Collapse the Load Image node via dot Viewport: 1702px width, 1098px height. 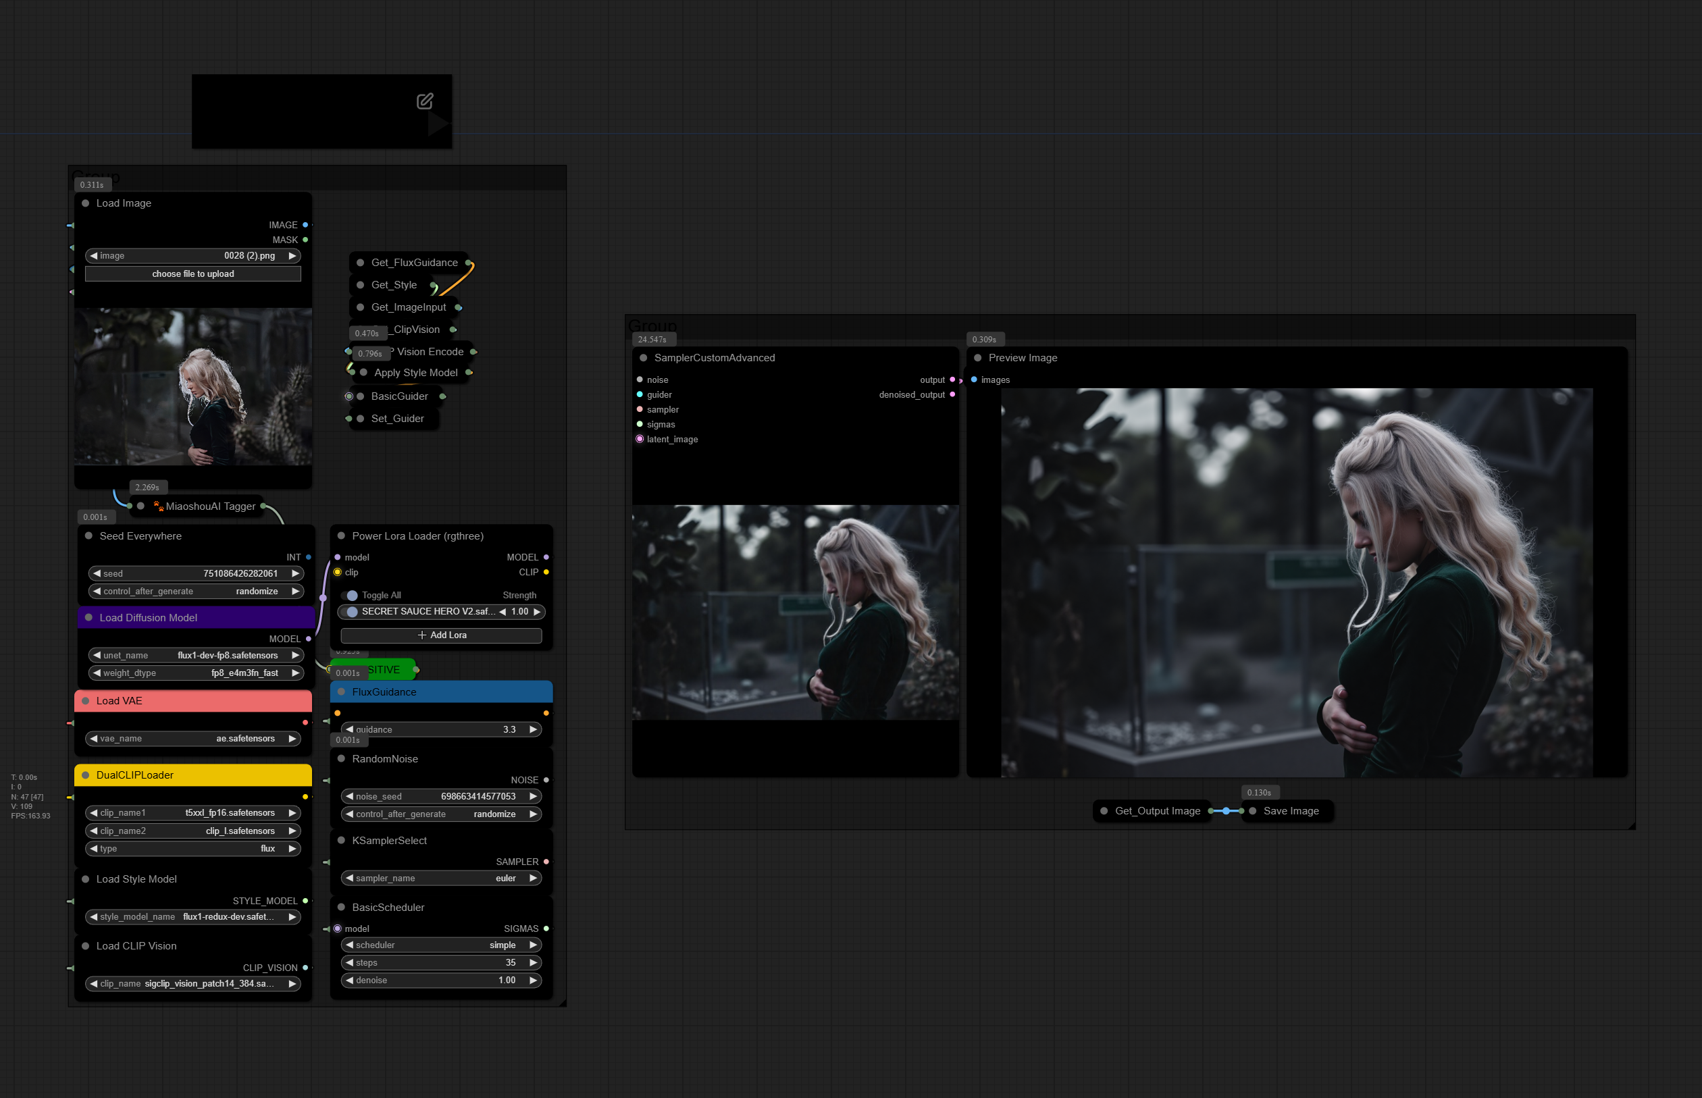coord(86,203)
